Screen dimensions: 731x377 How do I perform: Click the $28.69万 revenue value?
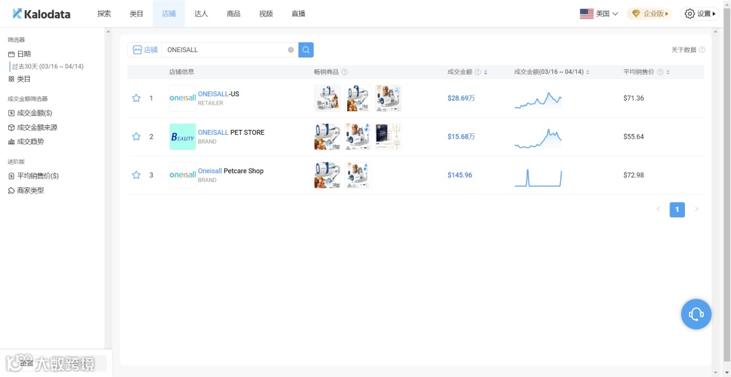click(x=461, y=98)
